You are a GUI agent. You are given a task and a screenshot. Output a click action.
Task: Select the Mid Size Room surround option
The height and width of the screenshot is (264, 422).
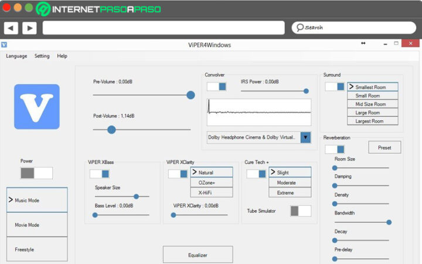(372, 104)
